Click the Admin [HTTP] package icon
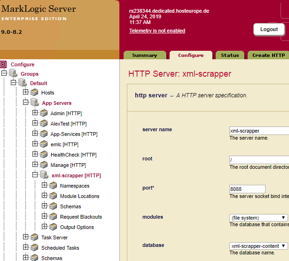The height and width of the screenshot is (261, 289). point(44,113)
